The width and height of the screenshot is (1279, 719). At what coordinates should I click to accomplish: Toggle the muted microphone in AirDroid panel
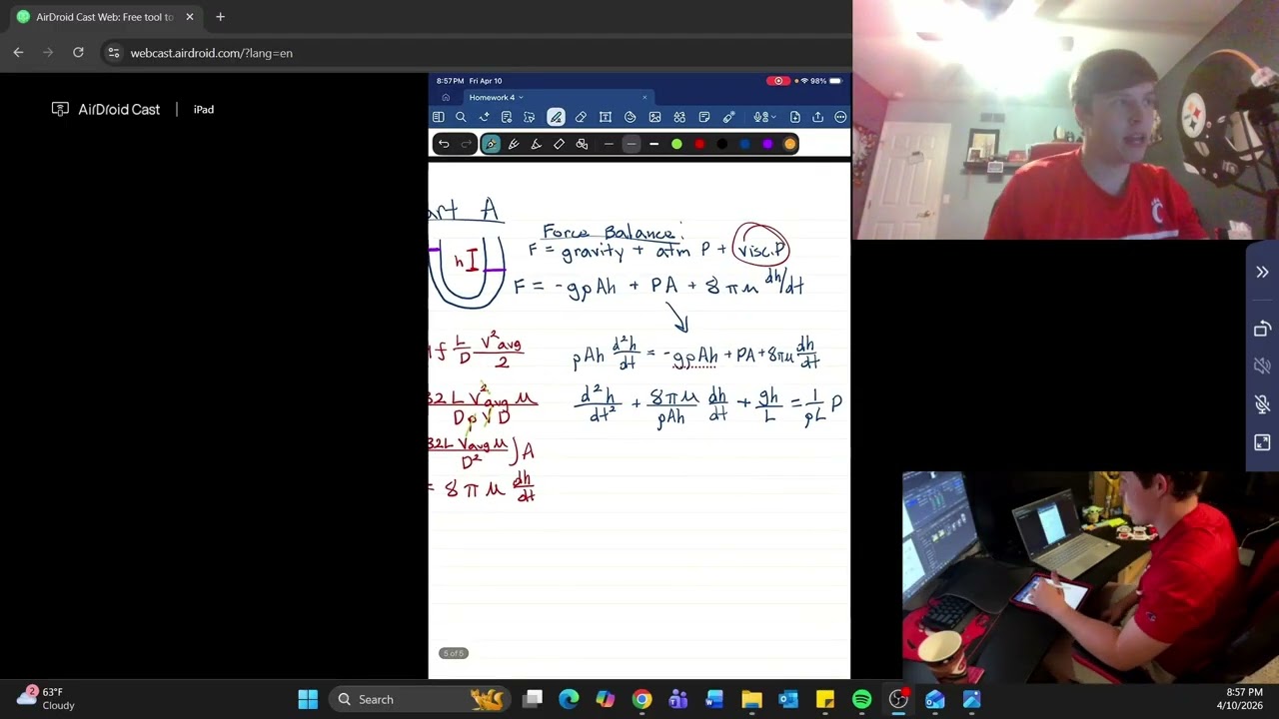coord(1262,404)
